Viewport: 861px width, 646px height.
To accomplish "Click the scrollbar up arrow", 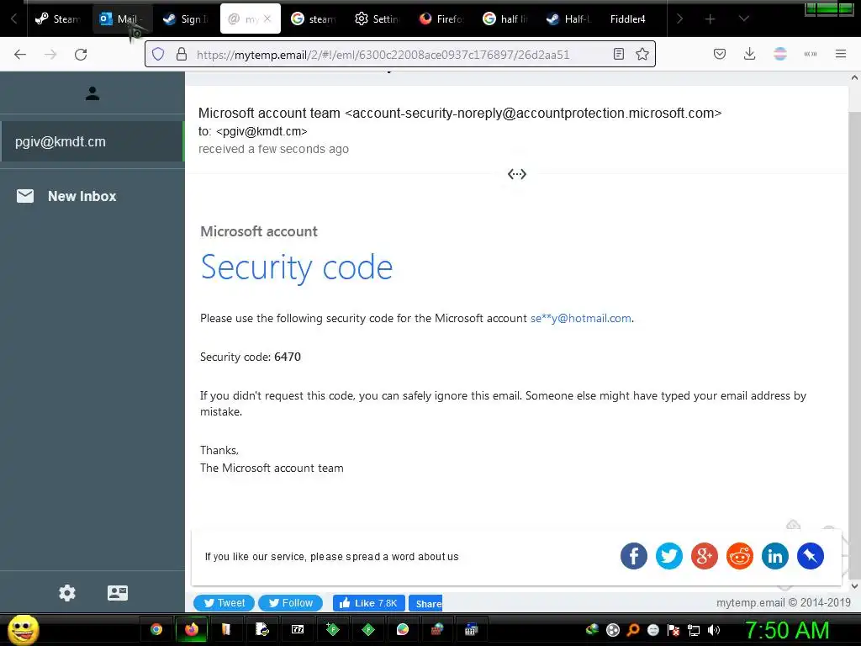I will (854, 78).
